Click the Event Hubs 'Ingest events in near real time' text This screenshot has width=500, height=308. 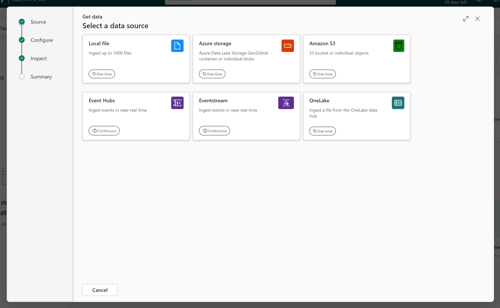(118, 110)
